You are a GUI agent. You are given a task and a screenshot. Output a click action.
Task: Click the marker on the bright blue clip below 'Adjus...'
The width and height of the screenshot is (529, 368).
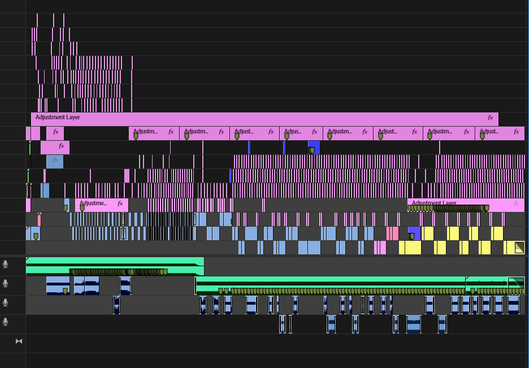click(x=312, y=150)
